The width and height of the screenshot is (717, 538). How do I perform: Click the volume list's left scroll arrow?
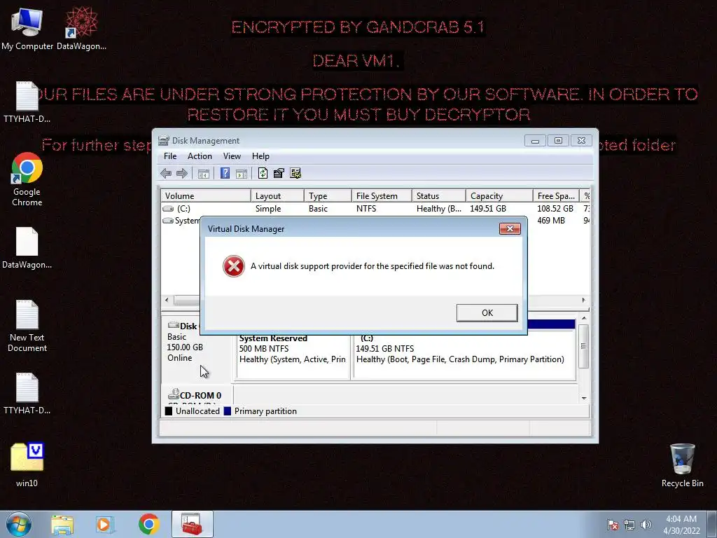click(167, 300)
